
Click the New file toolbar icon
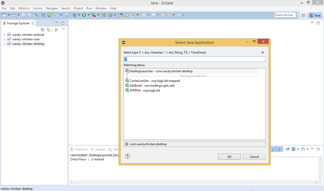[x=4, y=15]
